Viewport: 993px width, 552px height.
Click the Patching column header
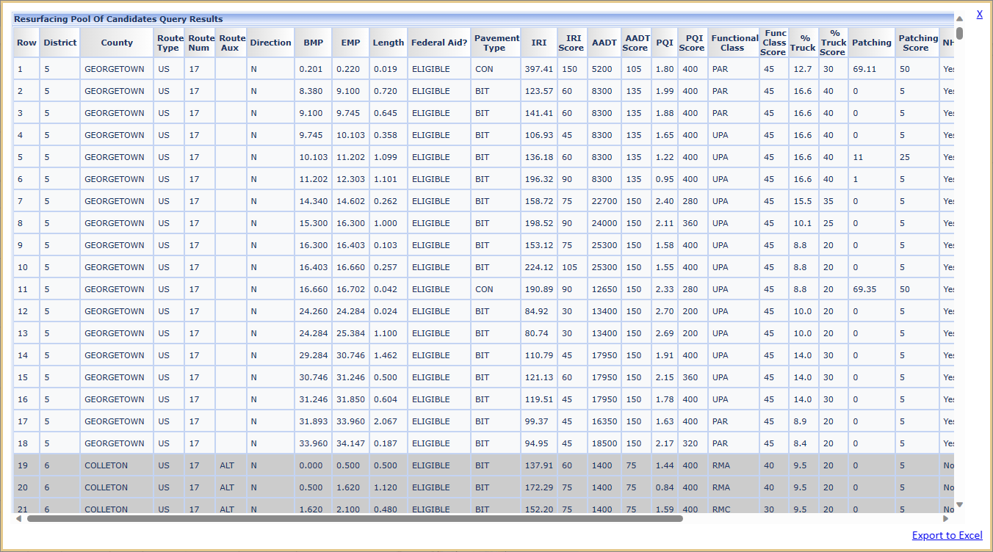[872, 43]
